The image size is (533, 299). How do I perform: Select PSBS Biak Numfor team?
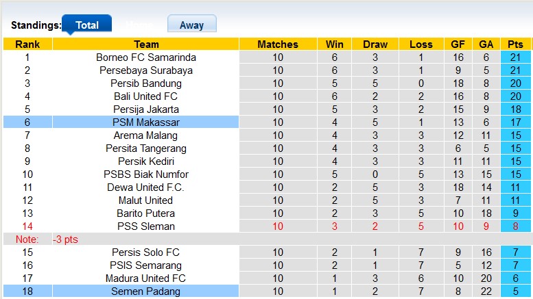coord(145,174)
